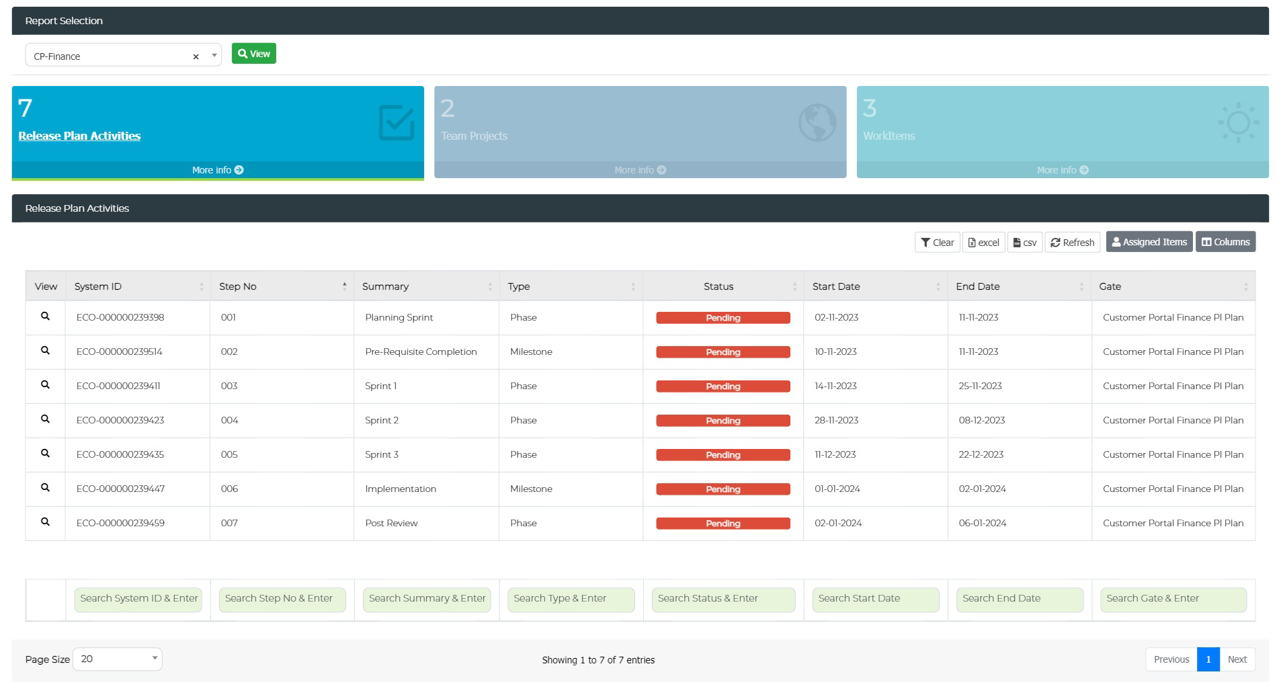Export table to excel
The image size is (1281, 699).
983,243
